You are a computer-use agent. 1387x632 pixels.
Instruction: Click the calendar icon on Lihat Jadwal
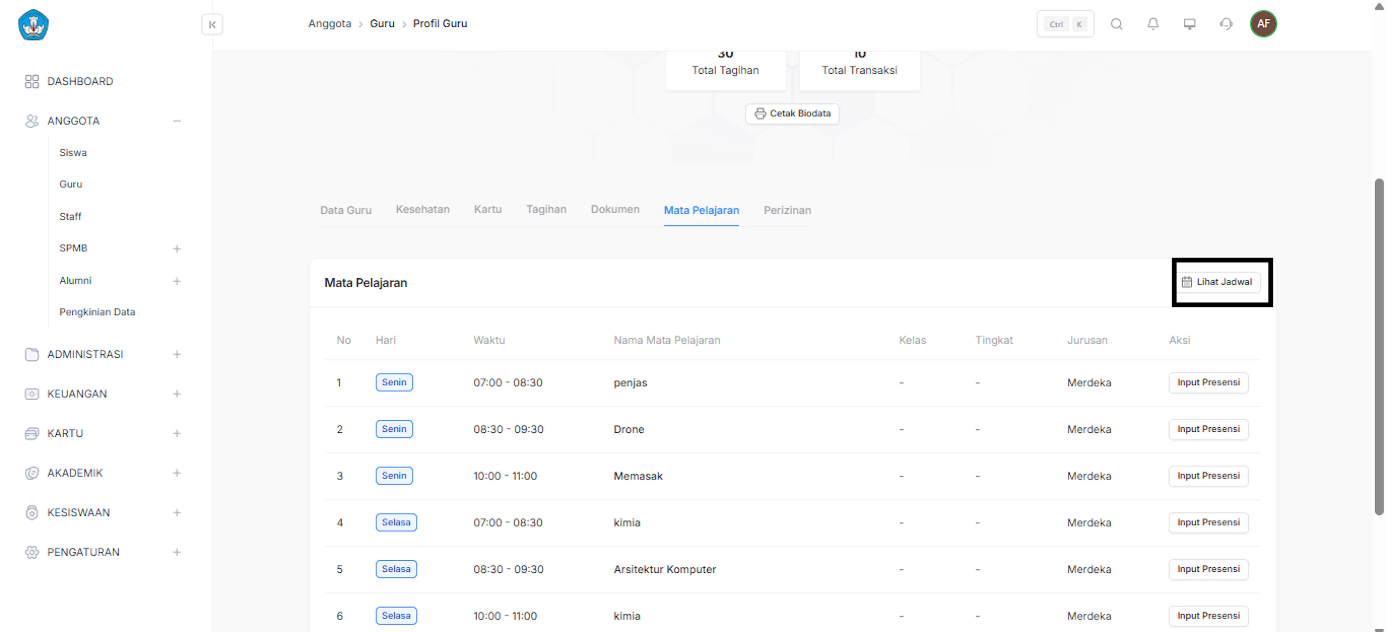click(x=1187, y=282)
